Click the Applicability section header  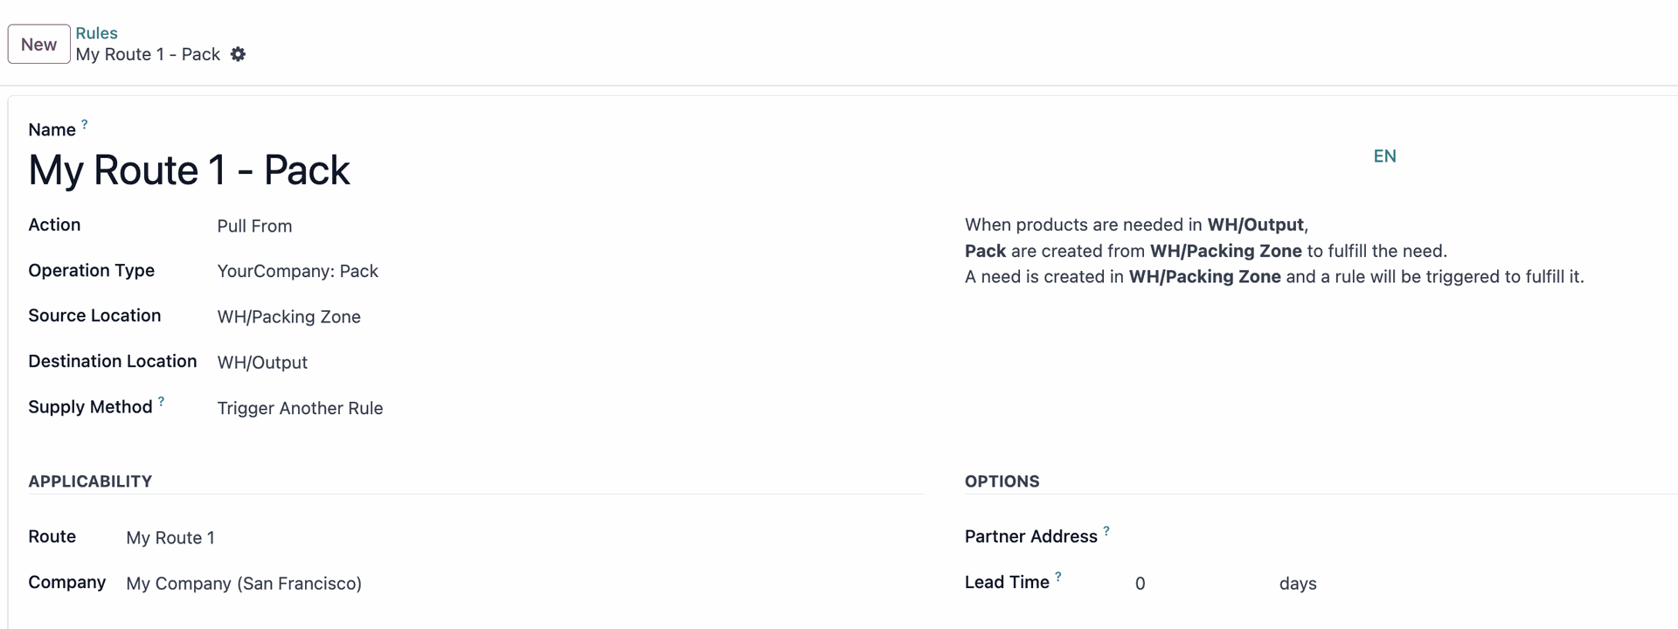pos(90,481)
